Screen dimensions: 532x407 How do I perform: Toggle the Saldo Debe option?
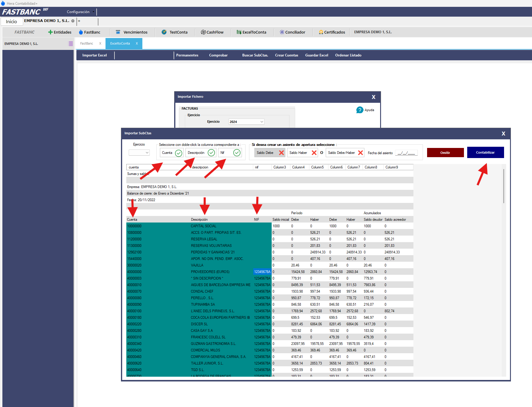(270, 153)
